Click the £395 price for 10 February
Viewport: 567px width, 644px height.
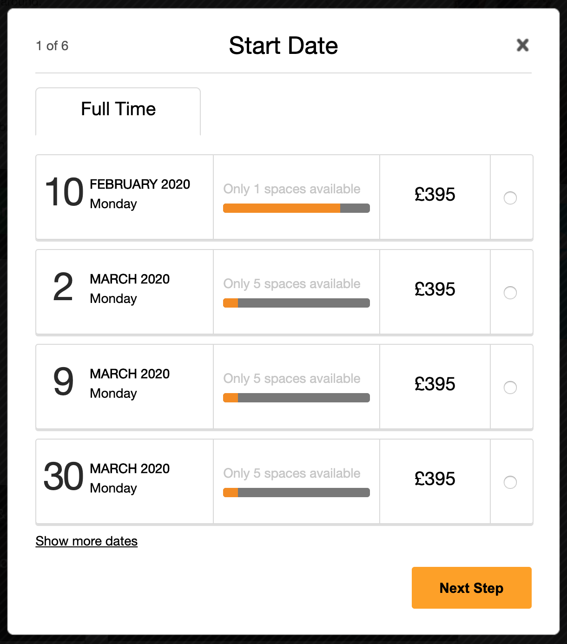[435, 195]
